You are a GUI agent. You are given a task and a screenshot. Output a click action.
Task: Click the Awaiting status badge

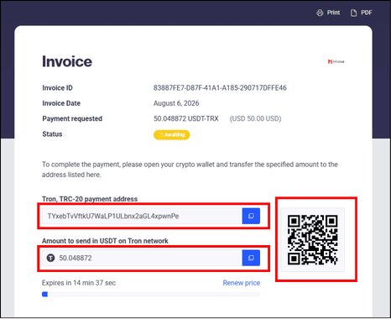click(172, 135)
